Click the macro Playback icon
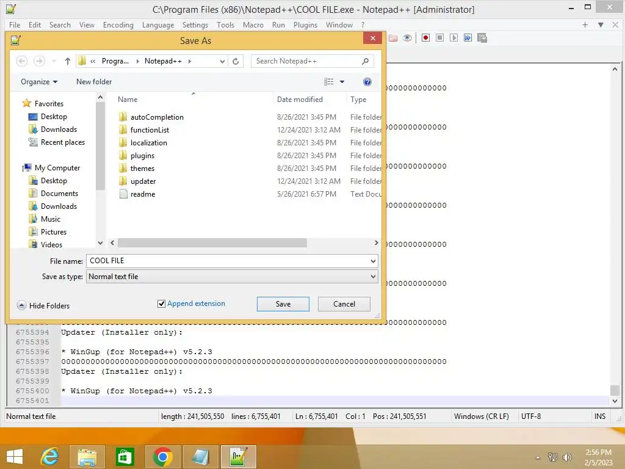The width and height of the screenshot is (625, 469). 453,38
